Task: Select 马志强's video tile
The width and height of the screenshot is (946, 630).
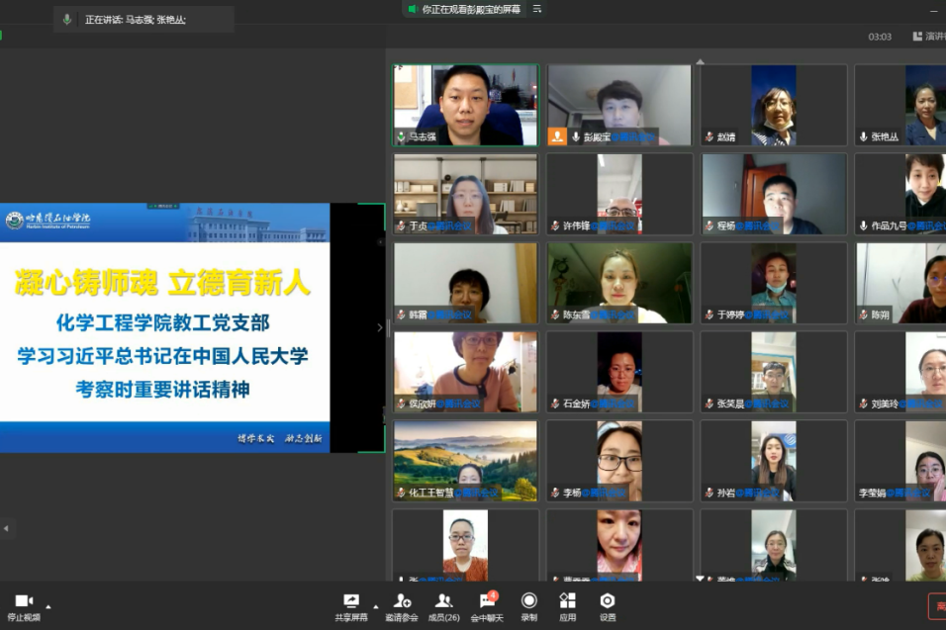Action: click(465, 105)
